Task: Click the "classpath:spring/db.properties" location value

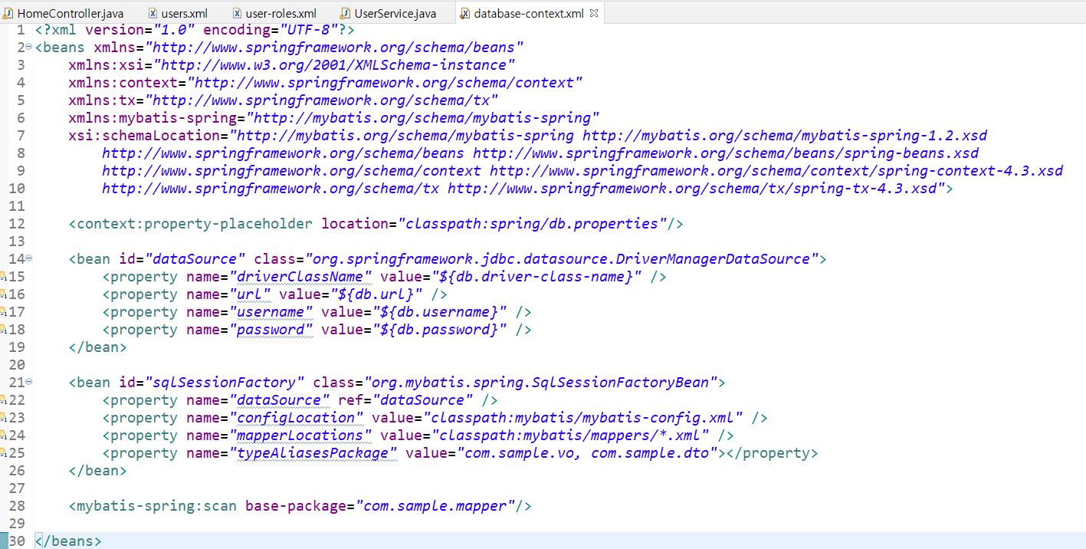Action: coord(533,224)
